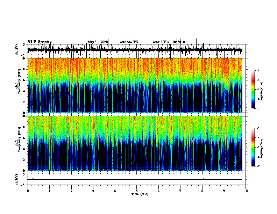Click the -5 tick on the ch.1 colorbar

258,90
